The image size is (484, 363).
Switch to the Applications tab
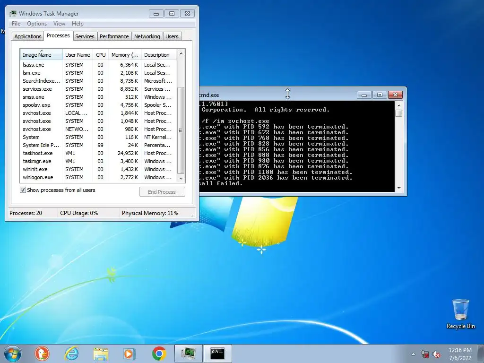coord(28,36)
